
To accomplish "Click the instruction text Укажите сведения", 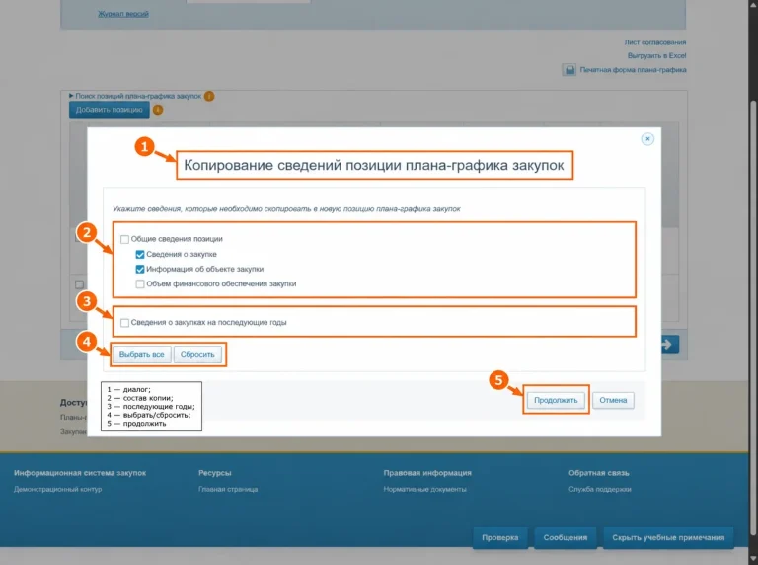I will coord(286,209).
